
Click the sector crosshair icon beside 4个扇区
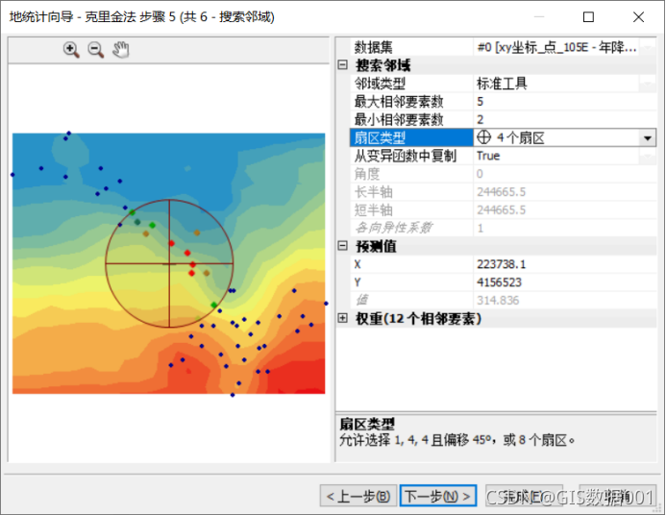pyautogui.click(x=483, y=137)
